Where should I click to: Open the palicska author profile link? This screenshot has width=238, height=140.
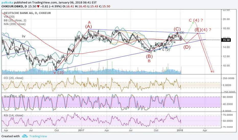click(x=7, y=3)
